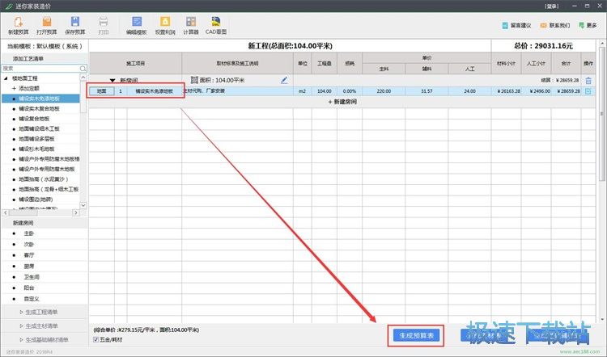Select 地面抬高(水泥黄沙) in the tree
Image resolution: width=607 pixels, height=357 pixels.
pyautogui.click(x=44, y=179)
